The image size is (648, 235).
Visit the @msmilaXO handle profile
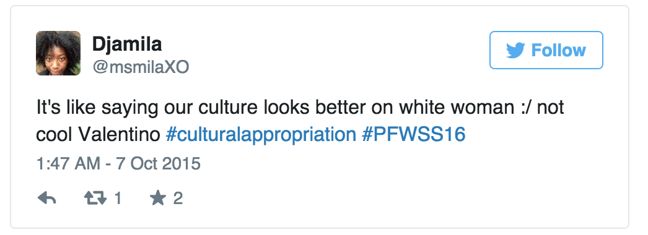coord(141,67)
